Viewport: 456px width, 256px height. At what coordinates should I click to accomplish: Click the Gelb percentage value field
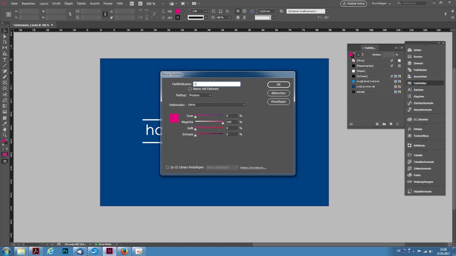tap(232, 128)
